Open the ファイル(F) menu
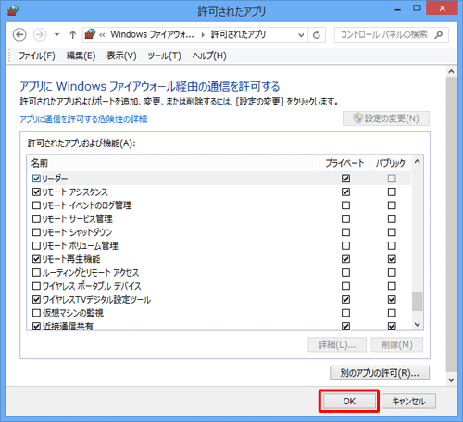This screenshot has width=463, height=422. tap(37, 56)
